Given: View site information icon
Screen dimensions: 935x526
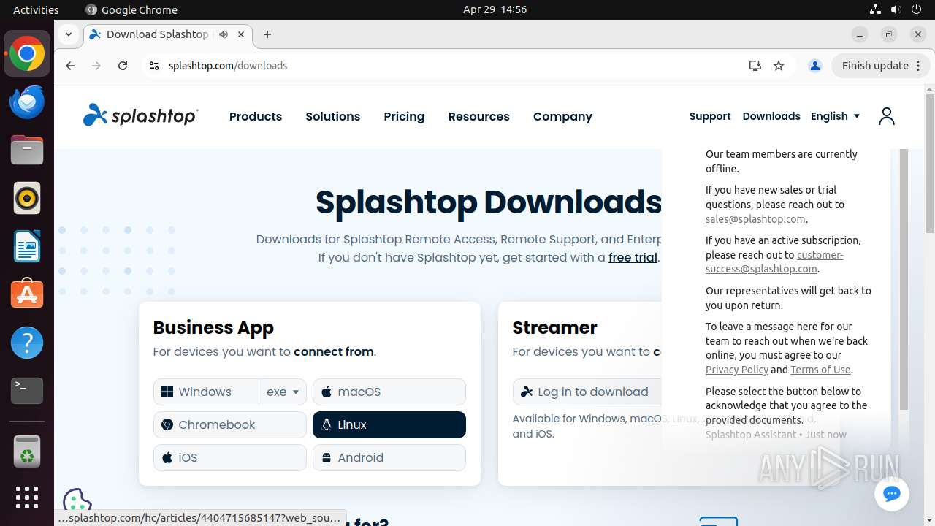Looking at the screenshot, I should tap(153, 66).
